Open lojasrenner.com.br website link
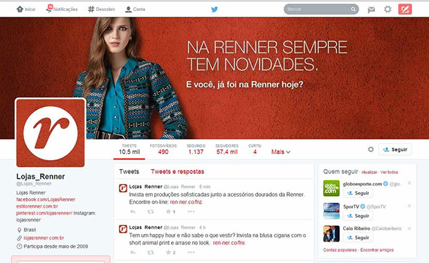This screenshot has height=263, width=429. click(x=44, y=238)
